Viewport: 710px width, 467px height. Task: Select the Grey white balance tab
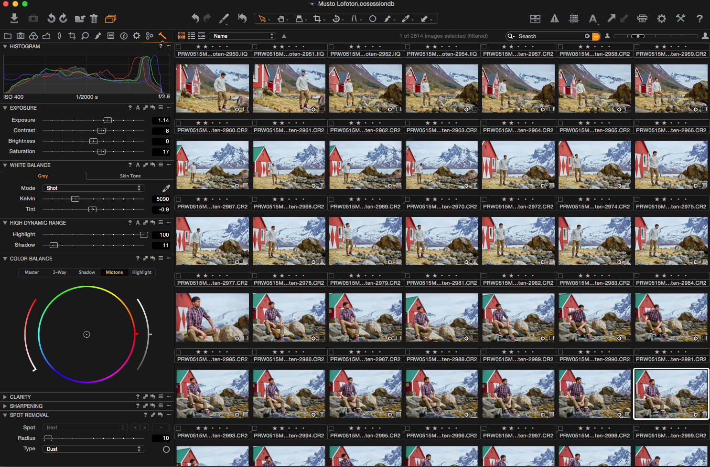pos(43,176)
